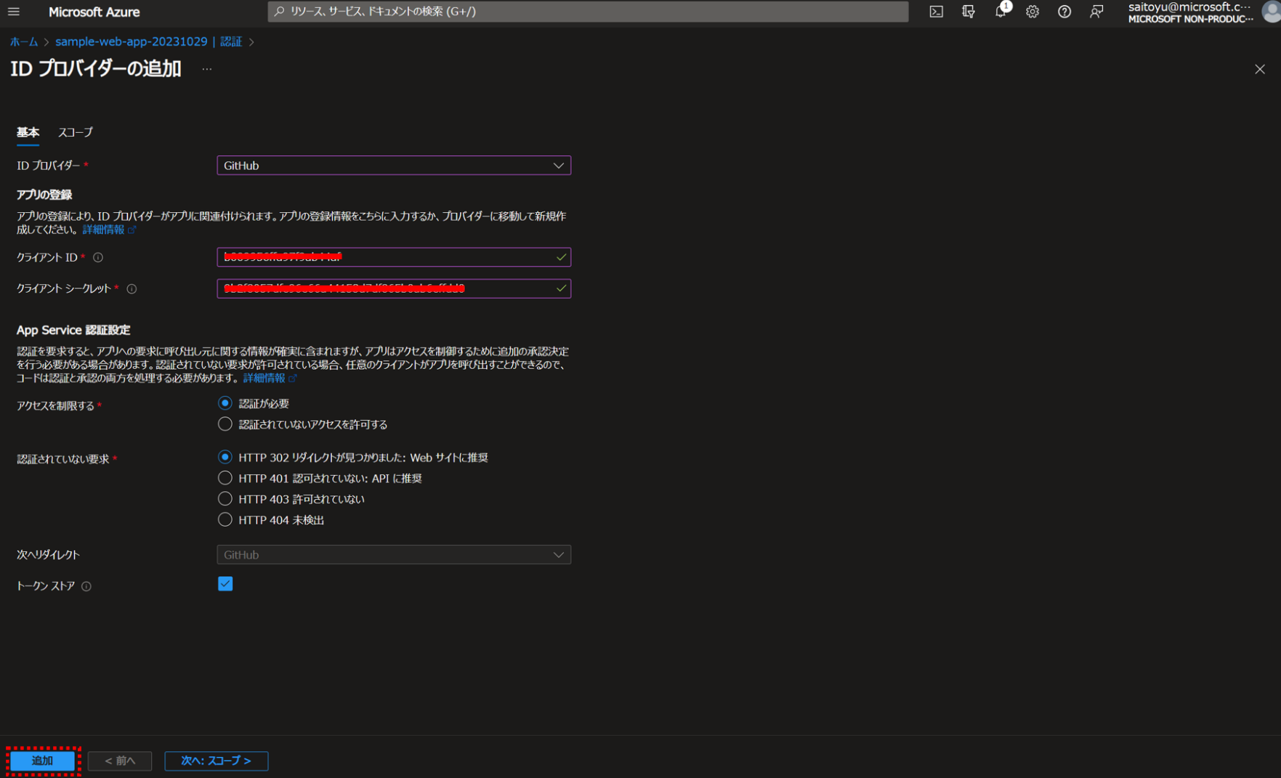Viewport: 1281px width, 778px height.
Task: Show info tooltip for クライアント ID
Action: tap(98, 257)
